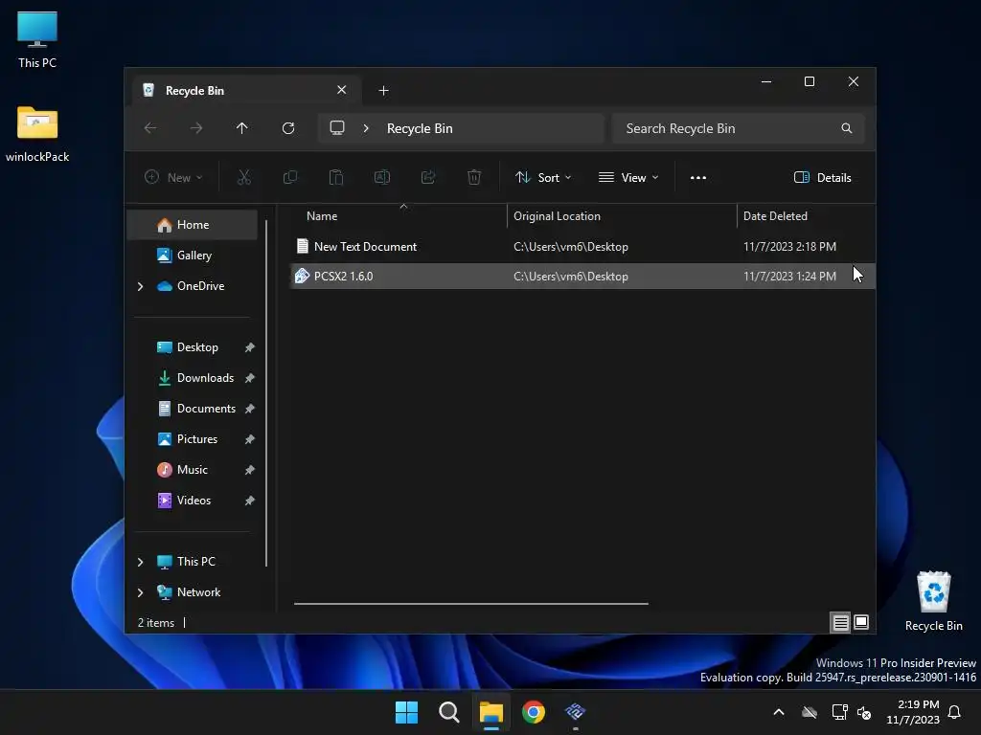Open the View dropdown
Image resolution: width=981 pixels, height=735 pixels.
628,177
